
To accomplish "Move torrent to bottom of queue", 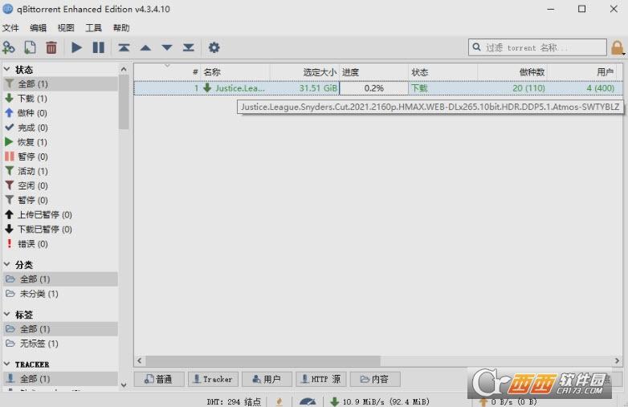I will pyautogui.click(x=189, y=47).
